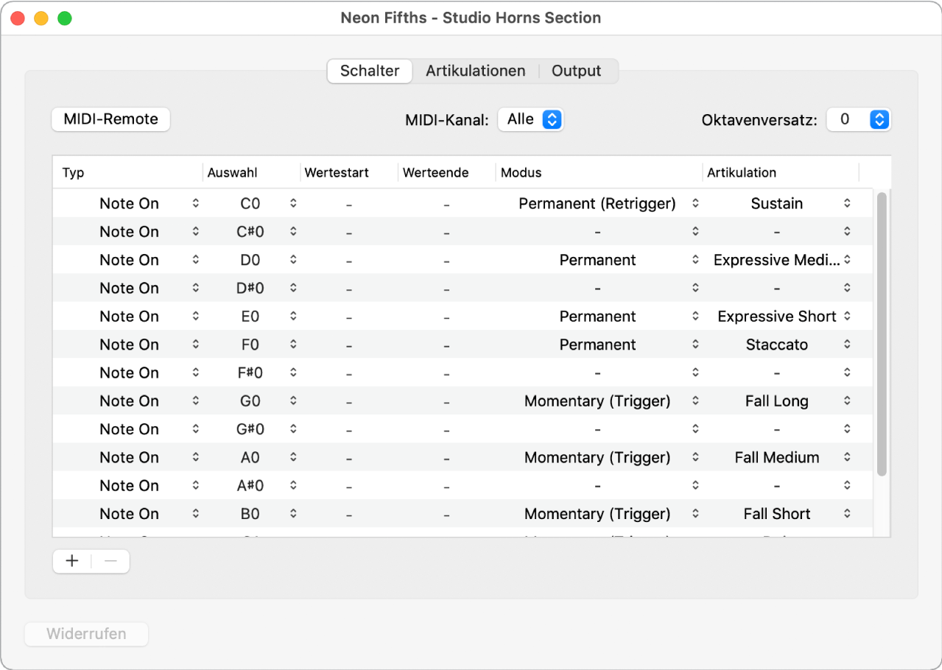Select the Schalter tab
This screenshot has height=670, width=942.
pos(370,71)
